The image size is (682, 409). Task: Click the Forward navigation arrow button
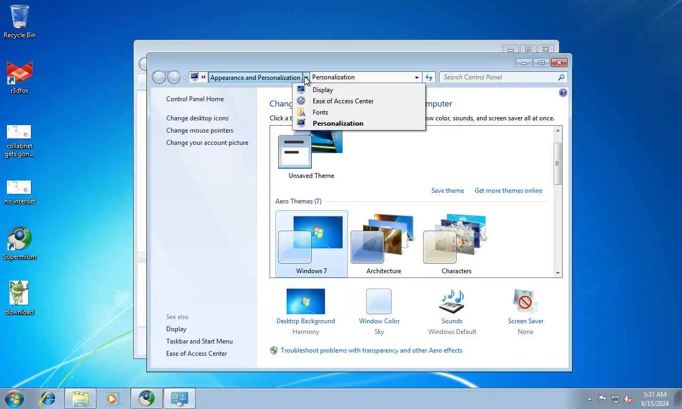(x=174, y=78)
